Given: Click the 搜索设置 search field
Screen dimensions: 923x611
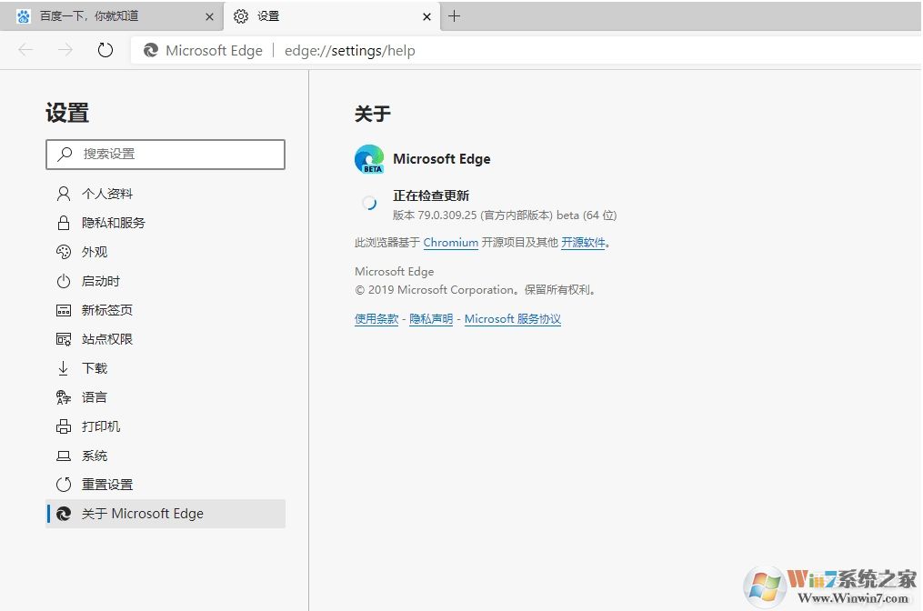Looking at the screenshot, I should click(165, 154).
